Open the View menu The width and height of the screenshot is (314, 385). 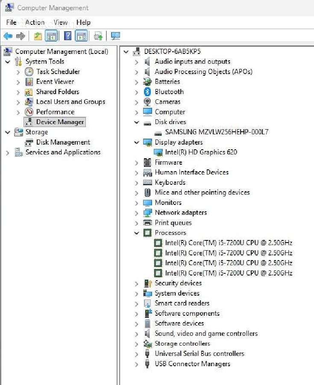click(61, 22)
